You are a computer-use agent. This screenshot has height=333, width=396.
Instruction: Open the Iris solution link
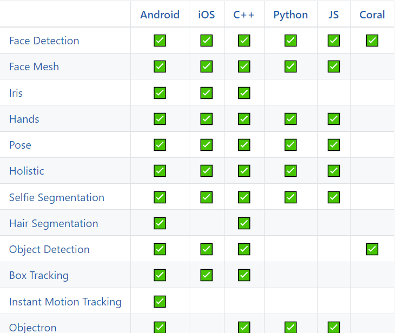click(16, 93)
